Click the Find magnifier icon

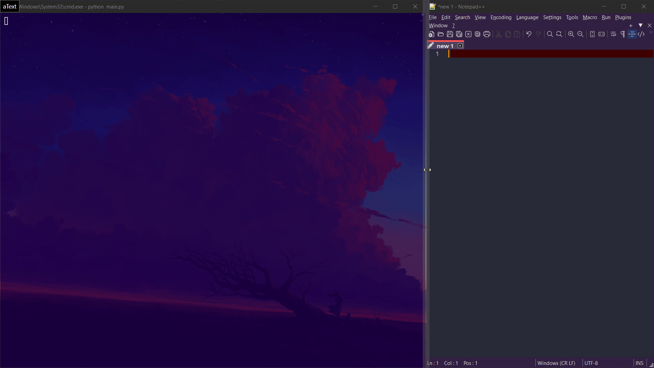[550, 34]
